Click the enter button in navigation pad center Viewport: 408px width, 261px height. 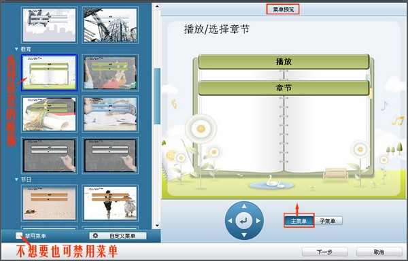pos(244,221)
